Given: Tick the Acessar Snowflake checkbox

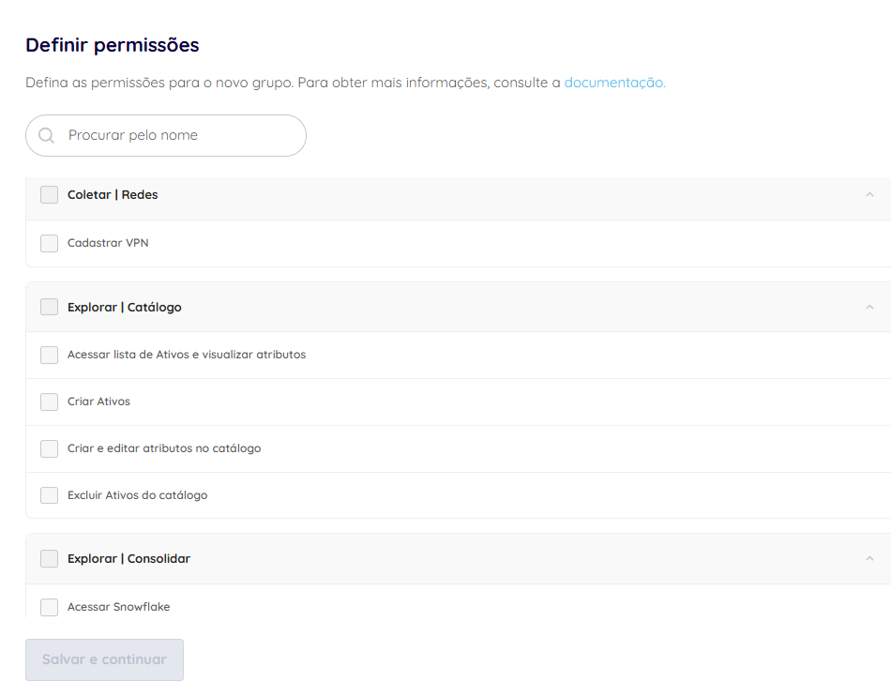Looking at the screenshot, I should click(x=50, y=607).
